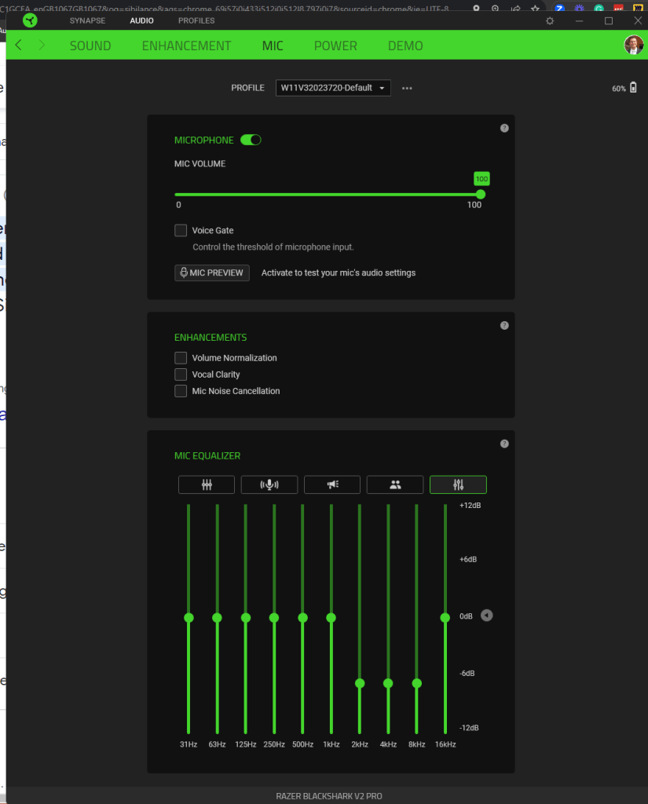This screenshot has height=804, width=648.
Task: Select the custom equalizer preset icon
Action: (458, 484)
